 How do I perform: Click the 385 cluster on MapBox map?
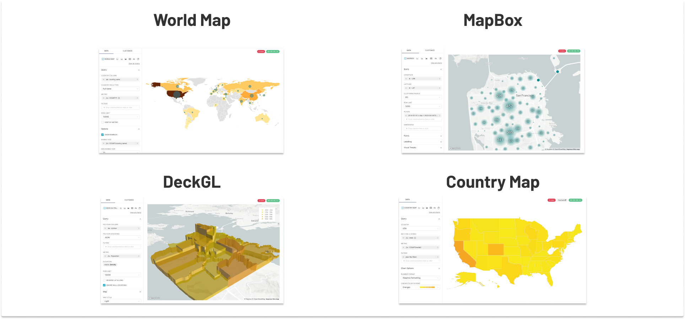click(510, 132)
